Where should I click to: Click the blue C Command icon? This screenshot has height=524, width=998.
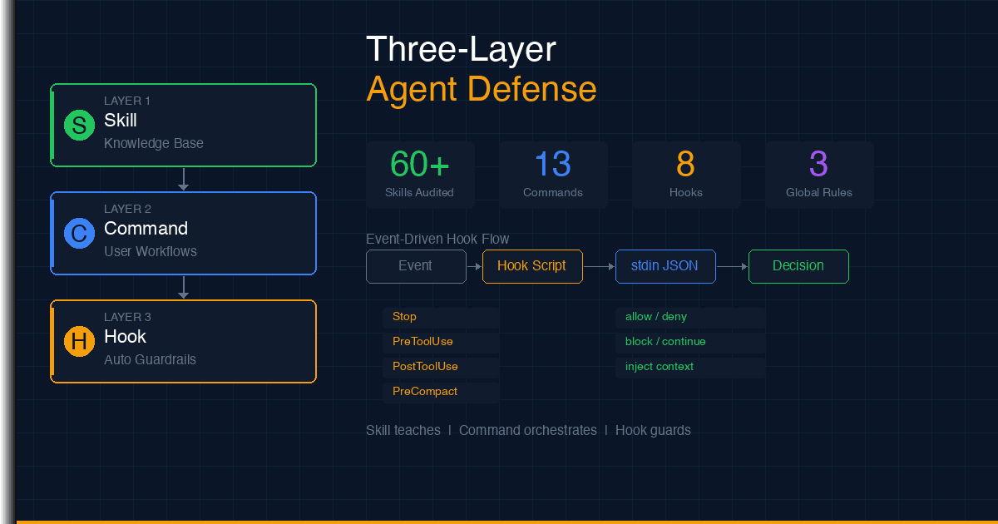[x=79, y=234]
